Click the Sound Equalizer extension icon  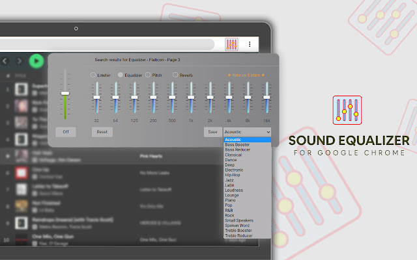click(x=231, y=45)
